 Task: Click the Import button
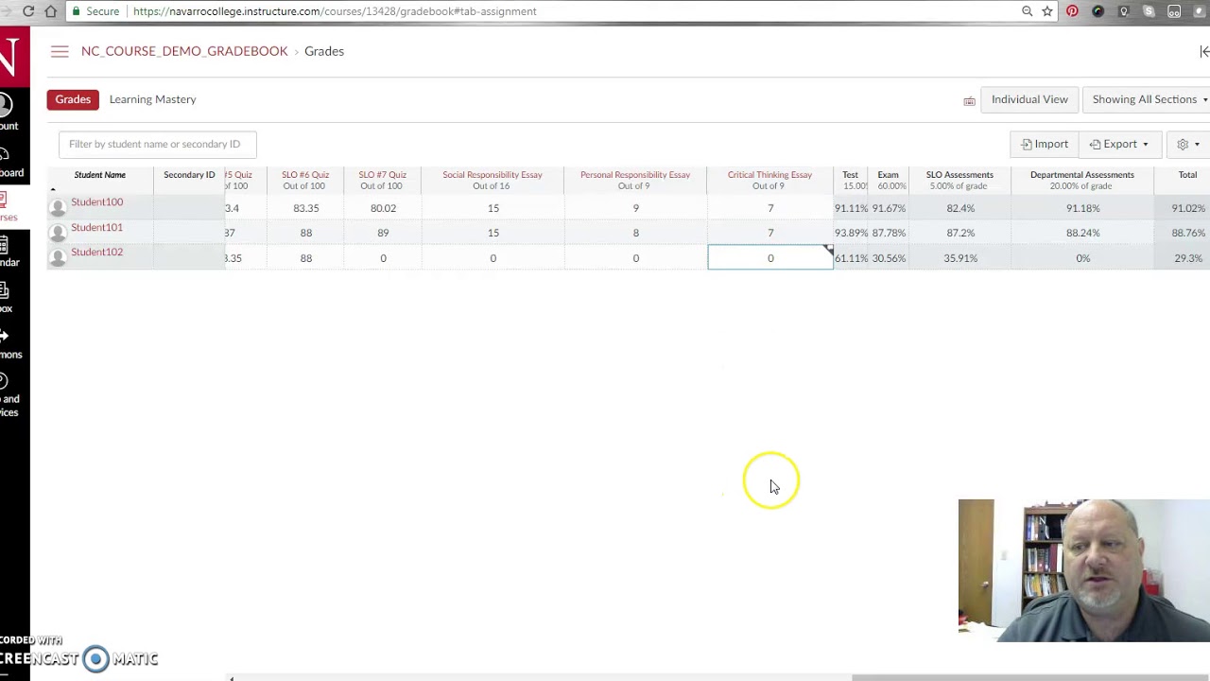click(1045, 144)
